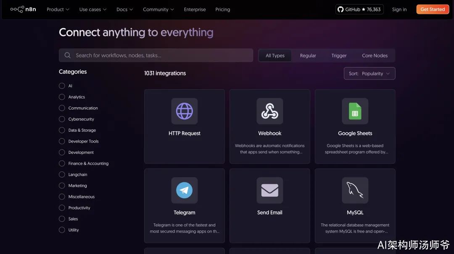Open the Sort Popularity dropdown
Image resolution: width=454 pixels, height=254 pixels.
tap(370, 73)
